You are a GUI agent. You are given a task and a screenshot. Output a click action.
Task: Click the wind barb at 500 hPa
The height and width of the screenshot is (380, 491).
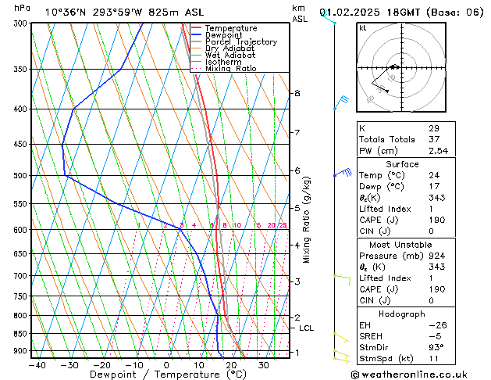point(343,173)
